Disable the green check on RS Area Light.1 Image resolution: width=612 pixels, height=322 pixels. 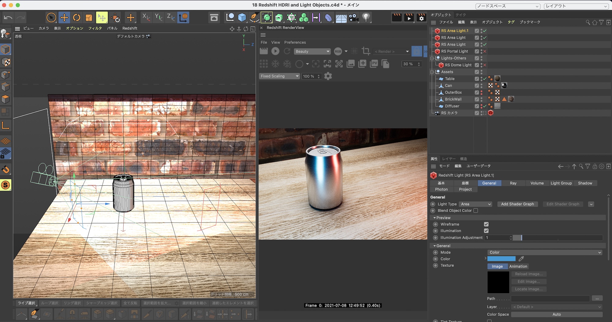coord(485,31)
